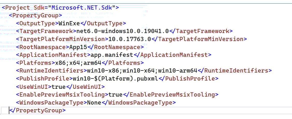
Task: Click the closing /RuntimeIdentifiers tag
Action: [x=234, y=71]
